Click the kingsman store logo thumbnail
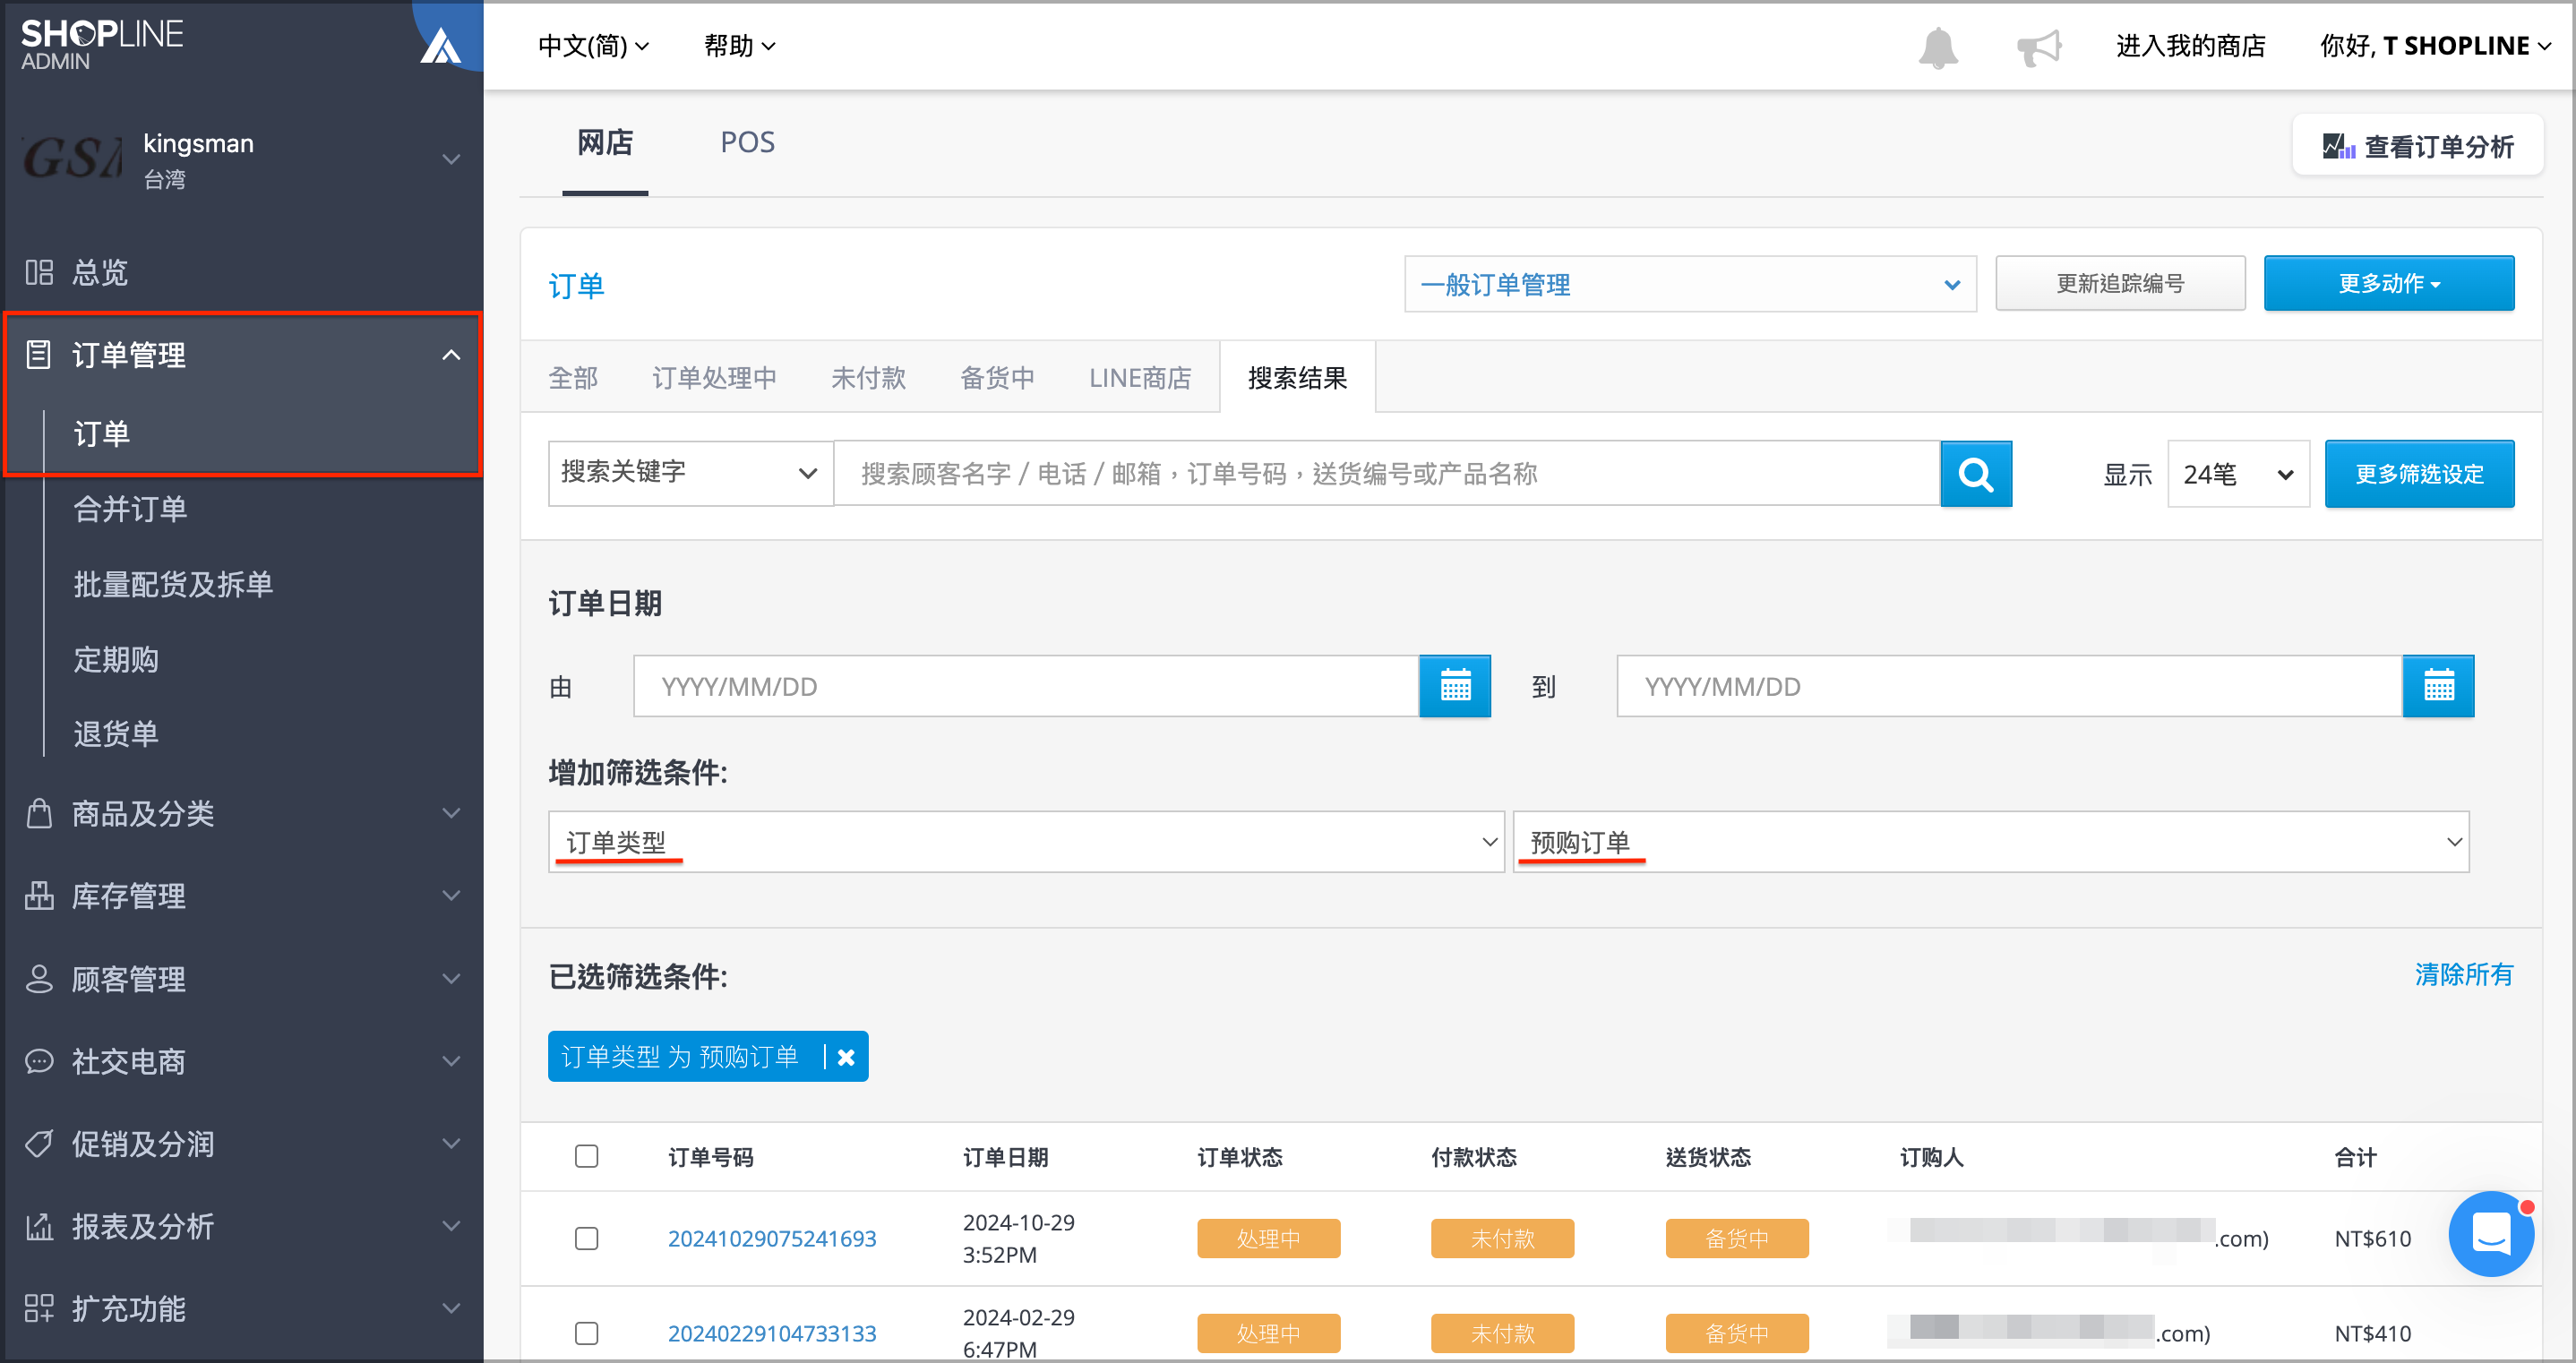 (x=73, y=158)
